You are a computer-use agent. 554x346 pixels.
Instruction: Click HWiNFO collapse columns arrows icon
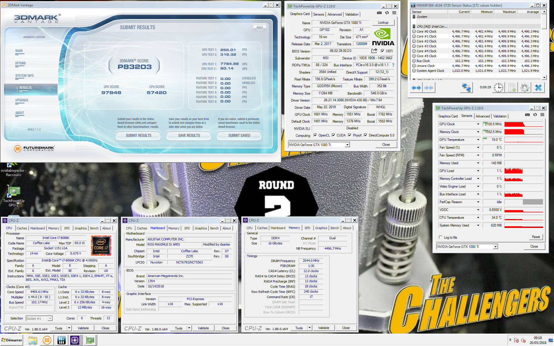click(x=428, y=88)
